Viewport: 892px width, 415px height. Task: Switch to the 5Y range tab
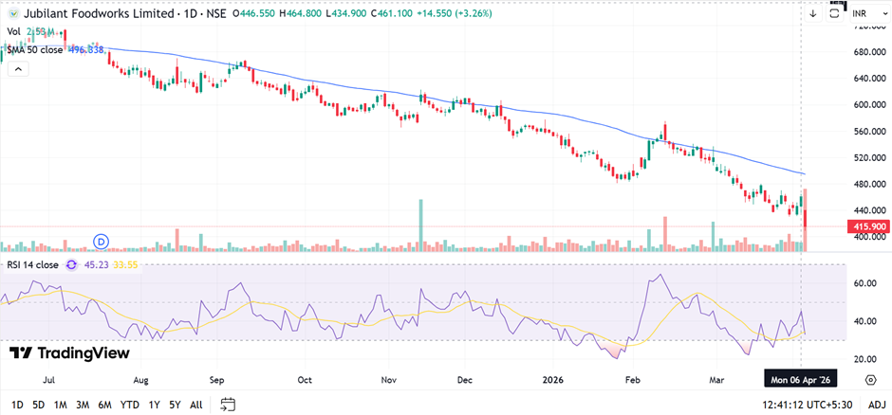tap(176, 405)
